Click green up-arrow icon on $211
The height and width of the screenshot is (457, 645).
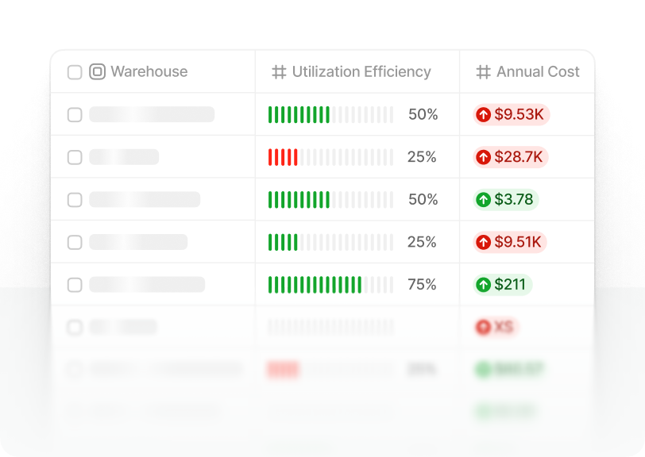point(483,285)
